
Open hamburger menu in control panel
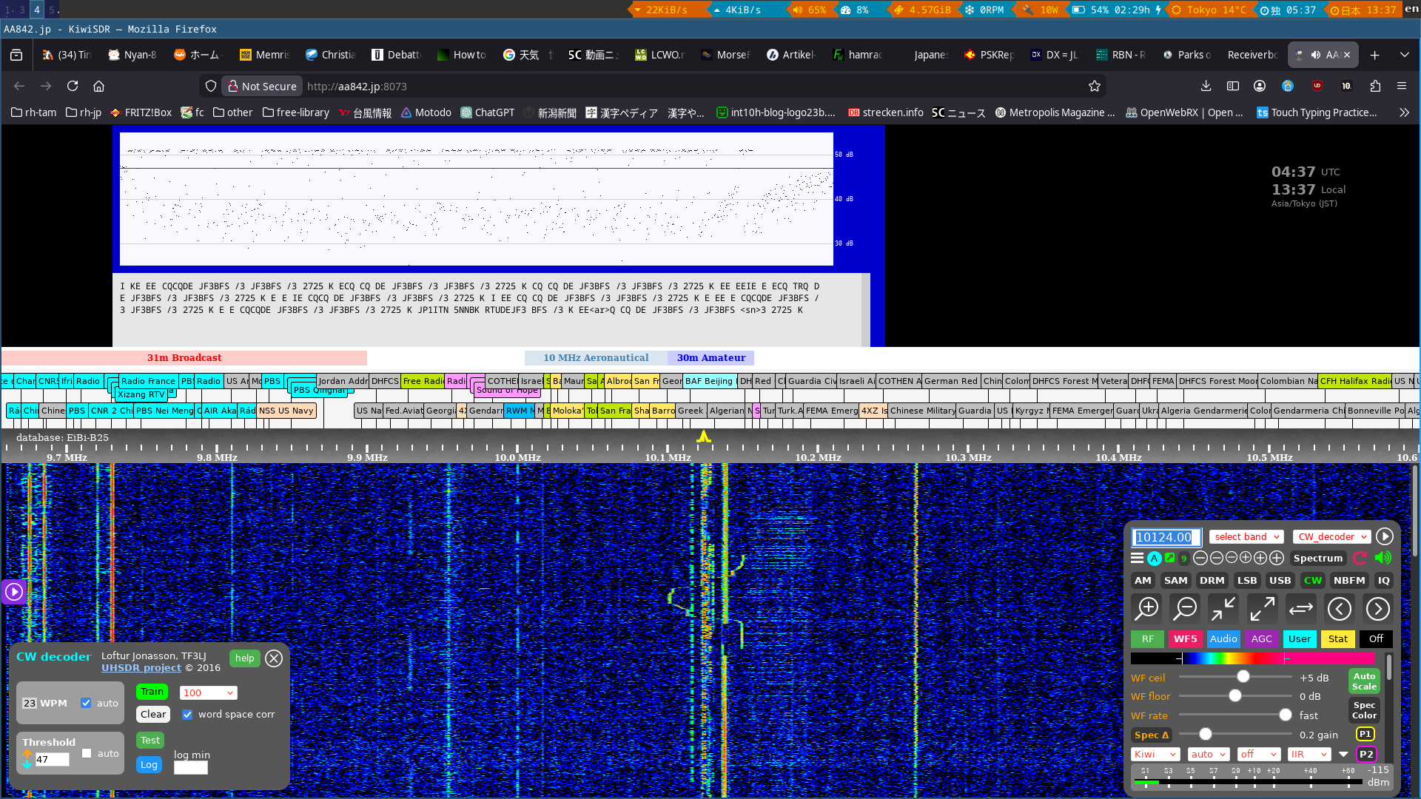click(1138, 558)
